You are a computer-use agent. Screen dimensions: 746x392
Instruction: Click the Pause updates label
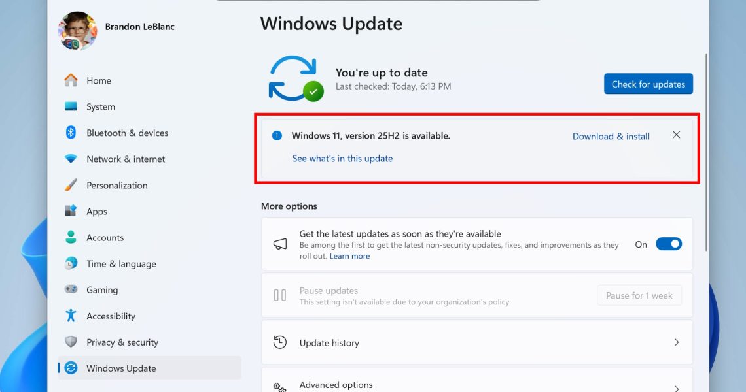click(x=329, y=290)
